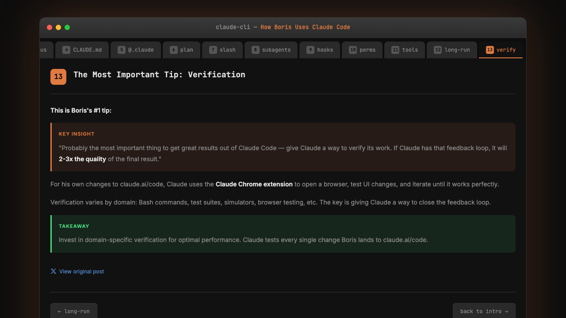Image resolution: width=566 pixels, height=318 pixels.
Task: Switch to the @.claude tab
Action: [x=136, y=50]
